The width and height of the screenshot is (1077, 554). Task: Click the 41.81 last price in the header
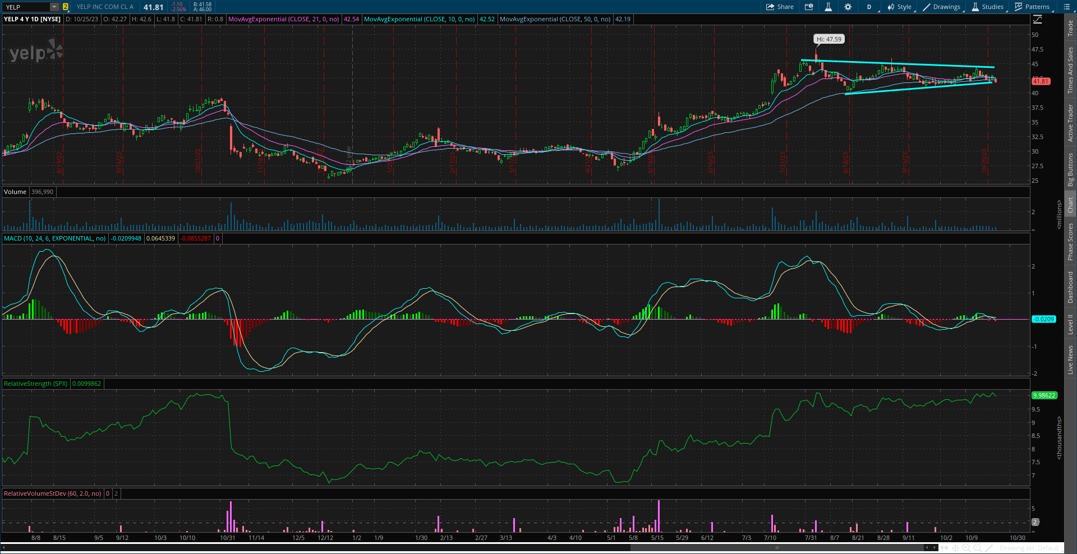coord(153,7)
